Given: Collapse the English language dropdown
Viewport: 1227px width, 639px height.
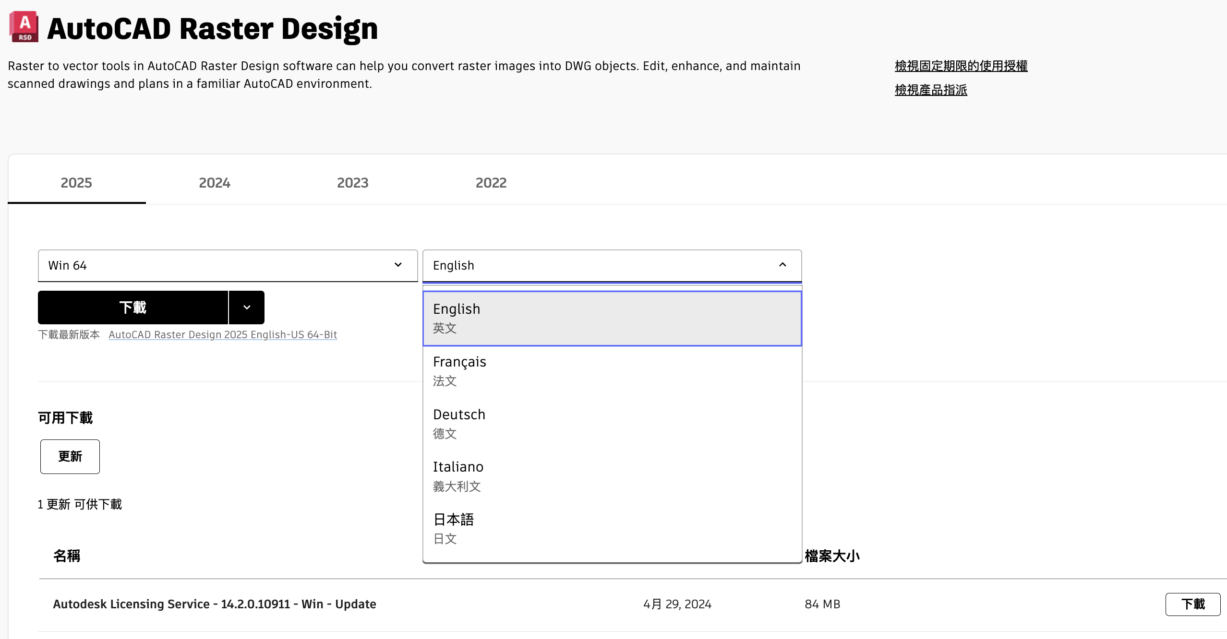Looking at the screenshot, I should pyautogui.click(x=782, y=265).
